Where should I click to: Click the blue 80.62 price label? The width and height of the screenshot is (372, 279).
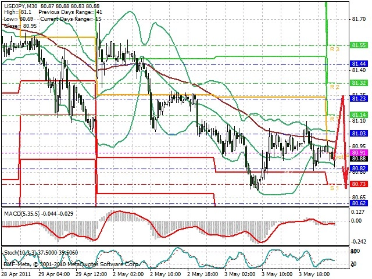tap(359, 203)
